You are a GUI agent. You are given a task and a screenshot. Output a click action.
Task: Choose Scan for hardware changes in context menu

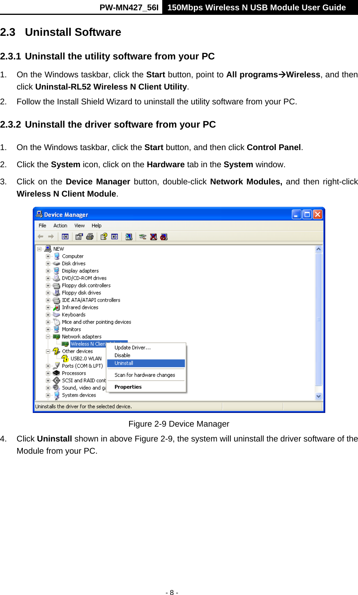click(x=146, y=375)
